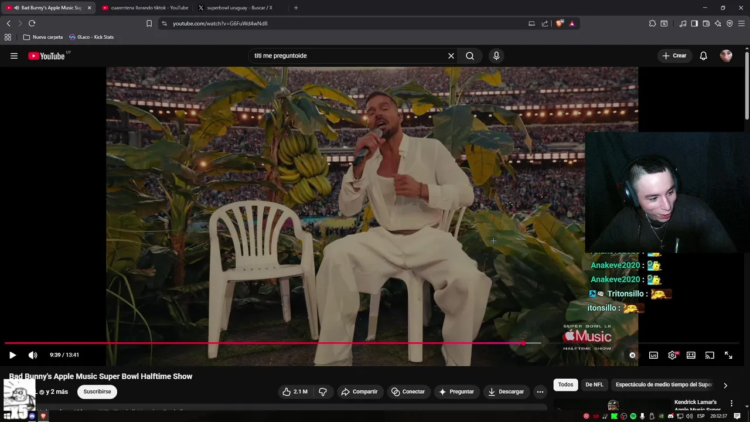
Task: Click the Preguntar button
Action: tap(456, 392)
